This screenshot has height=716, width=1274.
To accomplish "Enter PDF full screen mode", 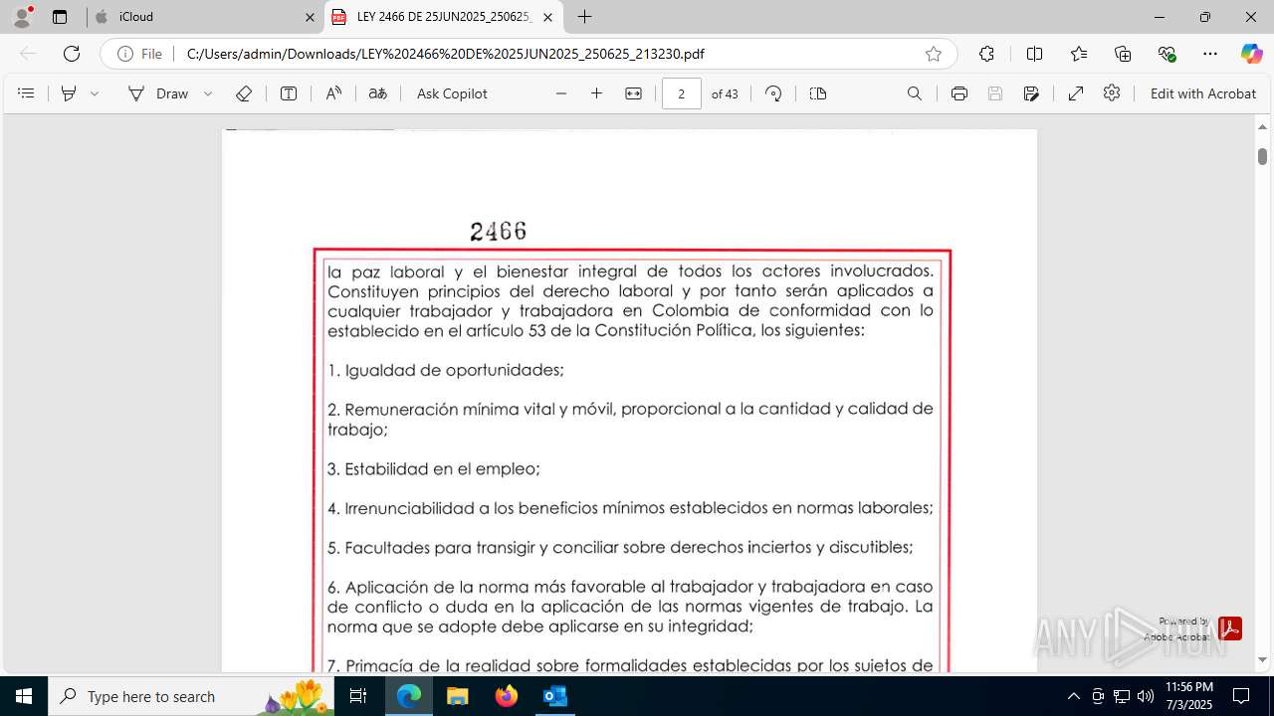I will (x=1076, y=93).
